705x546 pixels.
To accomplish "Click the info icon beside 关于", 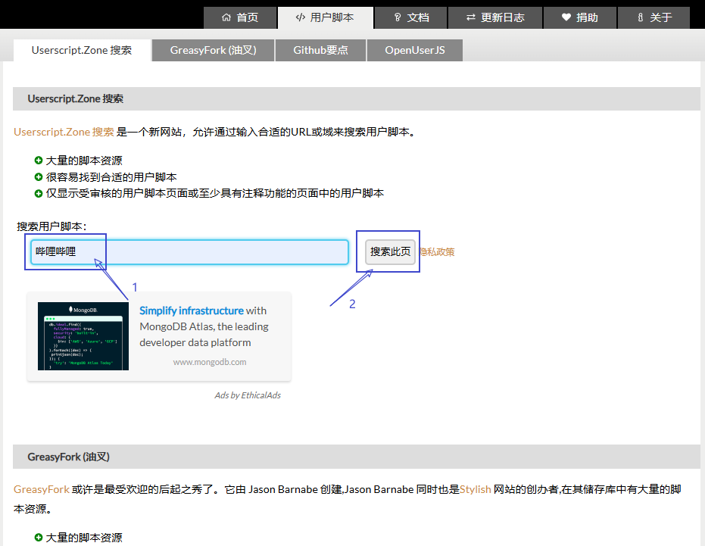I will click(641, 17).
